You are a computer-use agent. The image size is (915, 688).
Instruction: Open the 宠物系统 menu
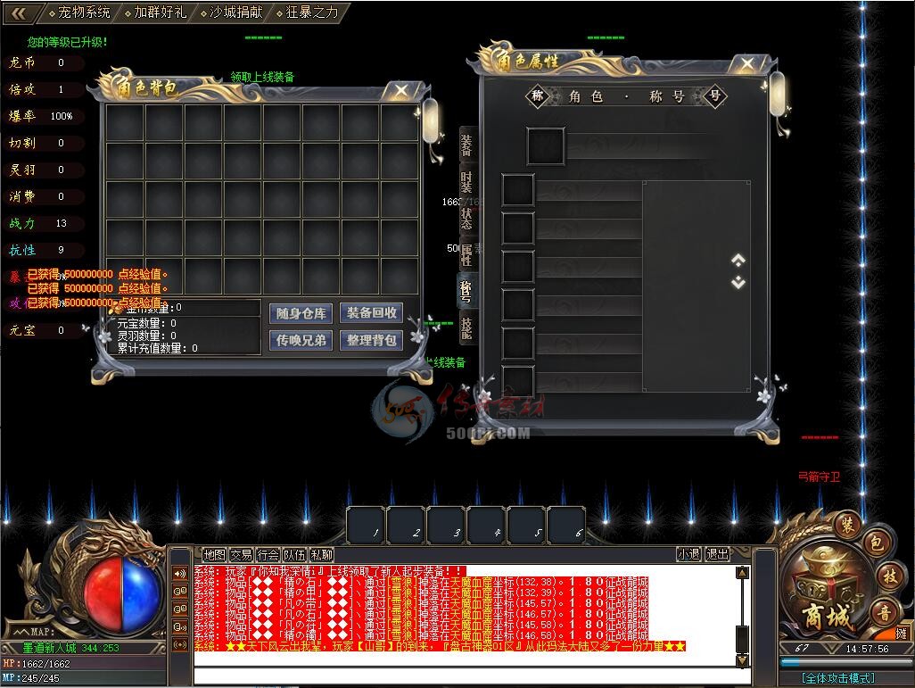(x=79, y=12)
